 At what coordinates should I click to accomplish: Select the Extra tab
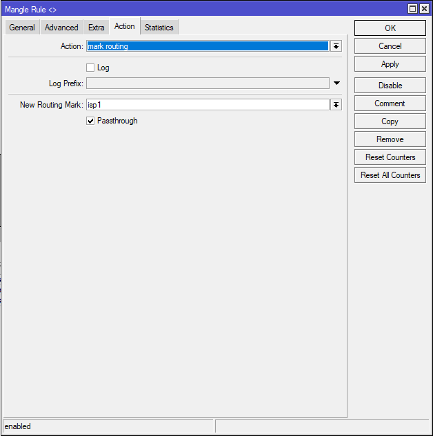click(96, 28)
